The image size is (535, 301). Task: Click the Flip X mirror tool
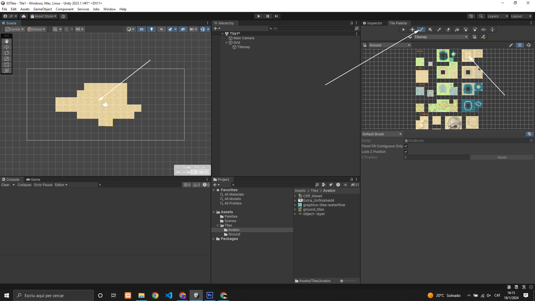484,30
